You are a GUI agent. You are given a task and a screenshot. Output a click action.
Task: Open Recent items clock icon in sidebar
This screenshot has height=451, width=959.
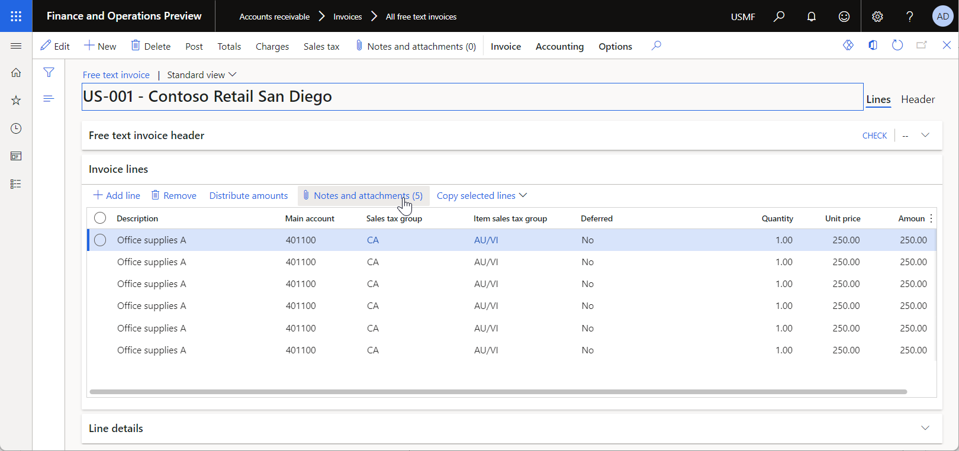pos(16,128)
